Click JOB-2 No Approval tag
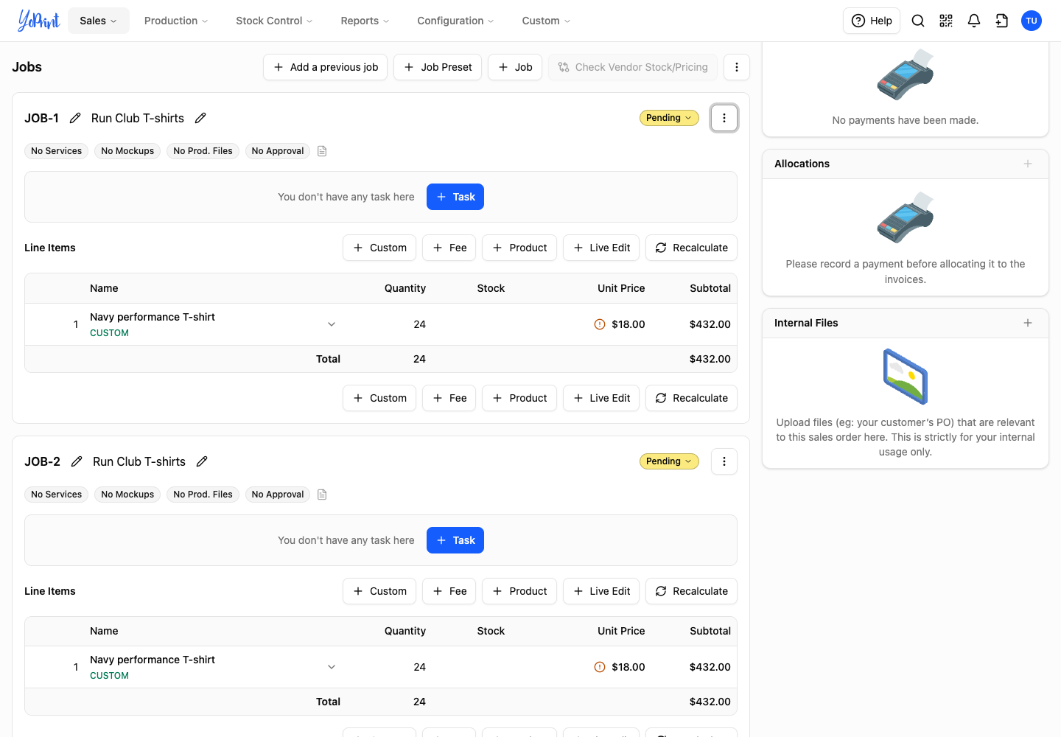The height and width of the screenshot is (737, 1061). [278, 495]
